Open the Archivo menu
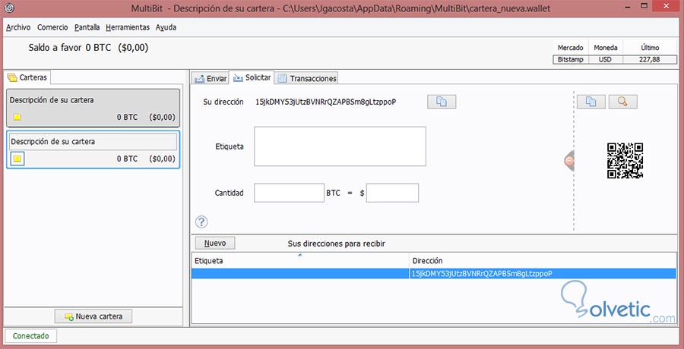The height and width of the screenshot is (349, 684). tap(18, 27)
